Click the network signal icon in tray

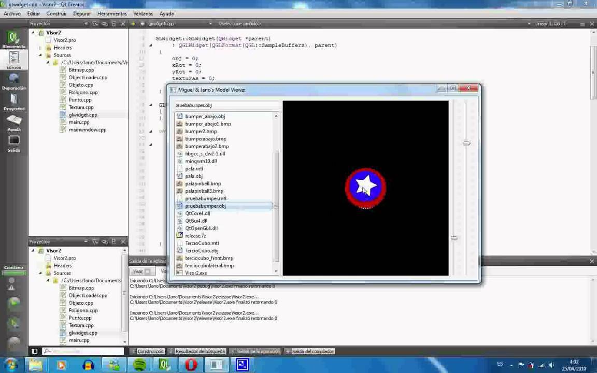(541, 365)
